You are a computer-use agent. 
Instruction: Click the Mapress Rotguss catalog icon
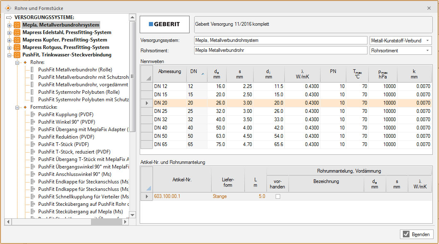(x=17, y=47)
